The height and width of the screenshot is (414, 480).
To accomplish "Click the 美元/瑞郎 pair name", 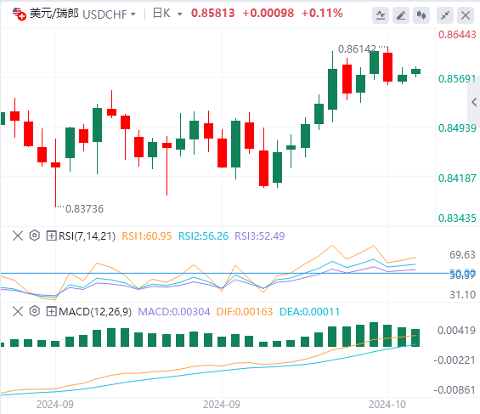I will [54, 14].
